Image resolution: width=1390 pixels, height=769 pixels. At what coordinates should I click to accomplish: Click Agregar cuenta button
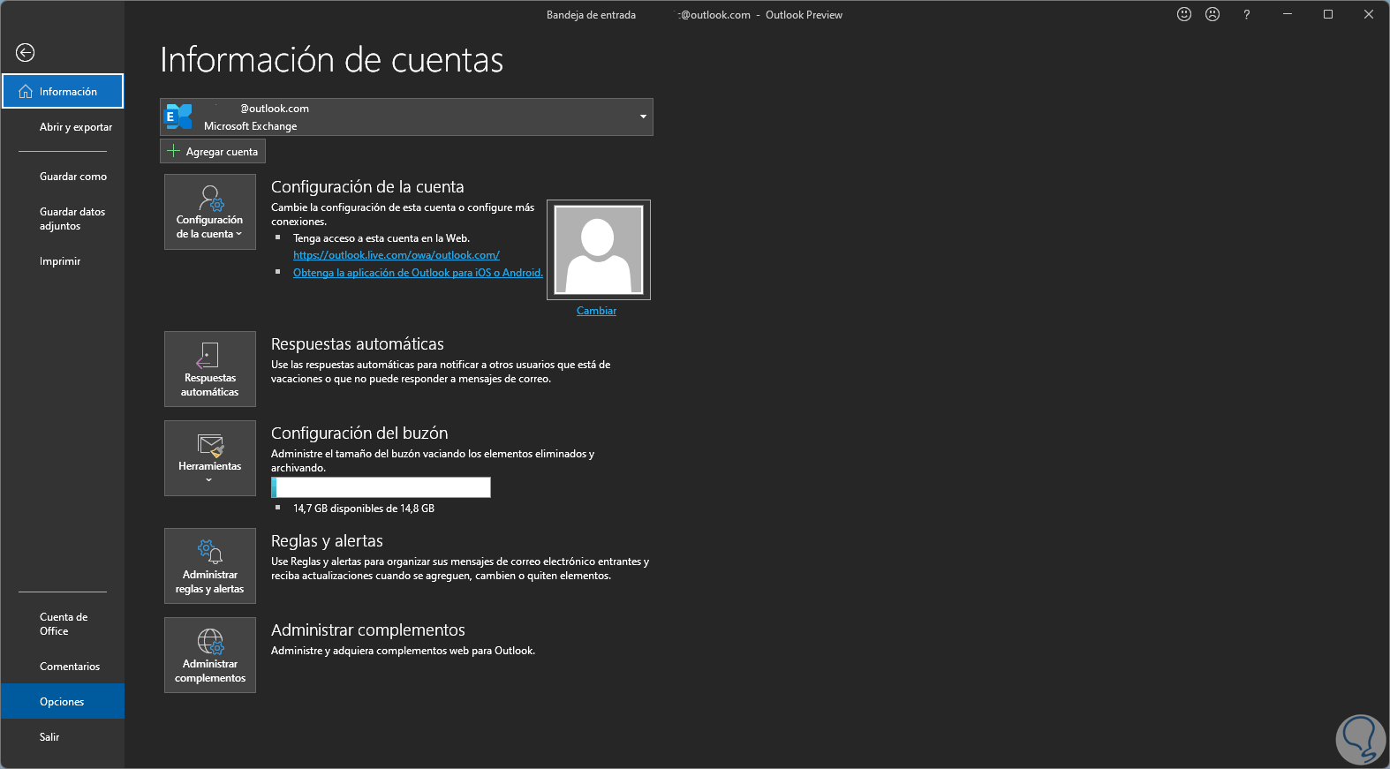(x=213, y=152)
